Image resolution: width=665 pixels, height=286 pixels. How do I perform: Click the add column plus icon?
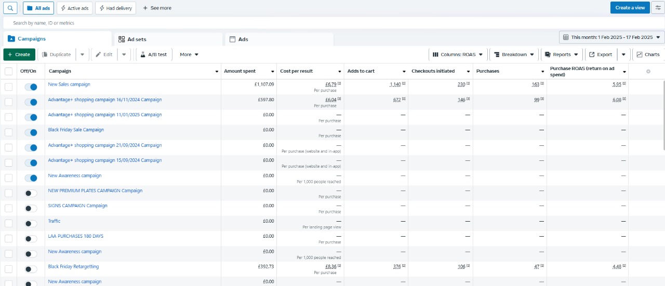(648, 71)
